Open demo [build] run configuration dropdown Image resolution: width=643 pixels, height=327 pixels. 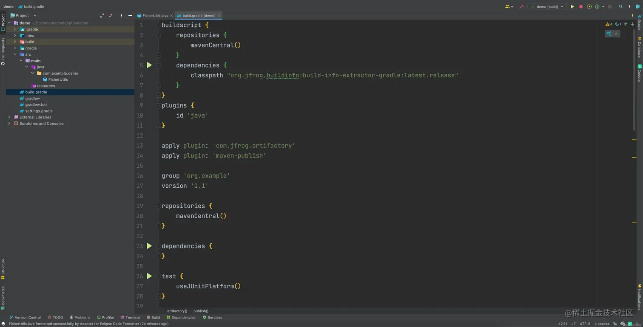547,7
